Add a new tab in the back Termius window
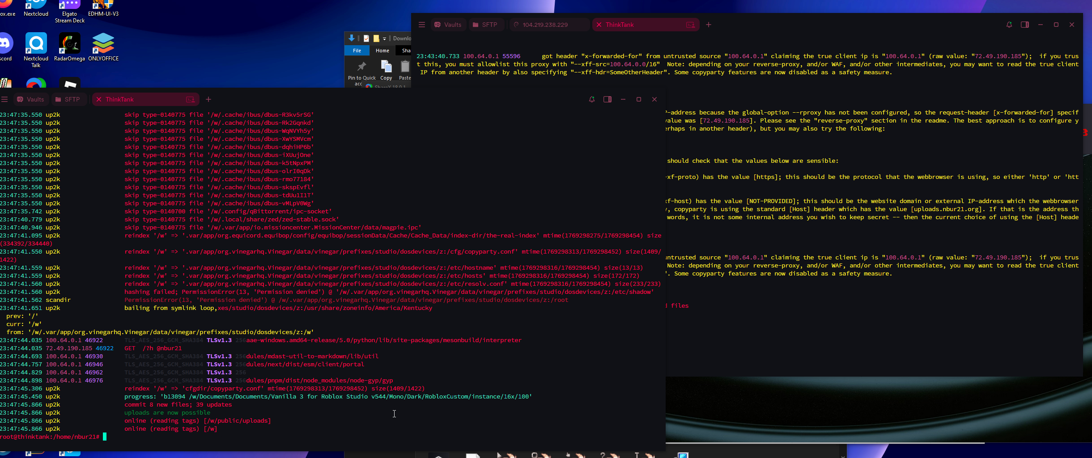Image resolution: width=1092 pixels, height=458 pixels. point(708,25)
